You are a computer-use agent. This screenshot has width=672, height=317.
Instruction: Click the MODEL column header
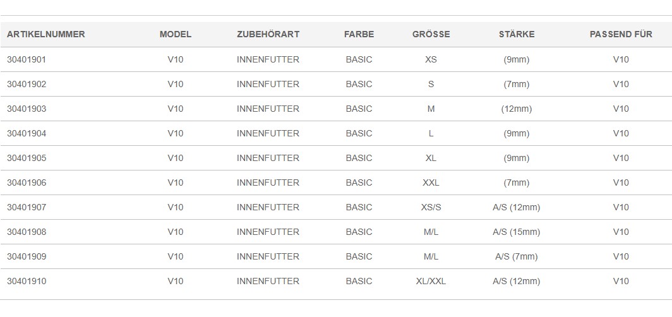pos(176,34)
